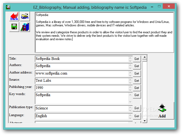Screen dimensions: 182x135
Task: Click the Source field containing Test Labs
Action: pyautogui.click(x=82, y=81)
